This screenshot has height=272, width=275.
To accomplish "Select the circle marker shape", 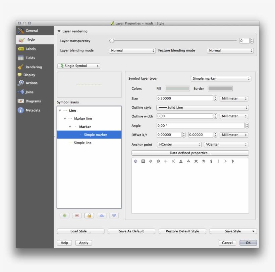I will [x=136, y=161].
